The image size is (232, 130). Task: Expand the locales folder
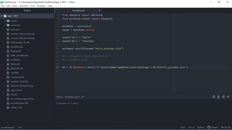click(5, 21)
